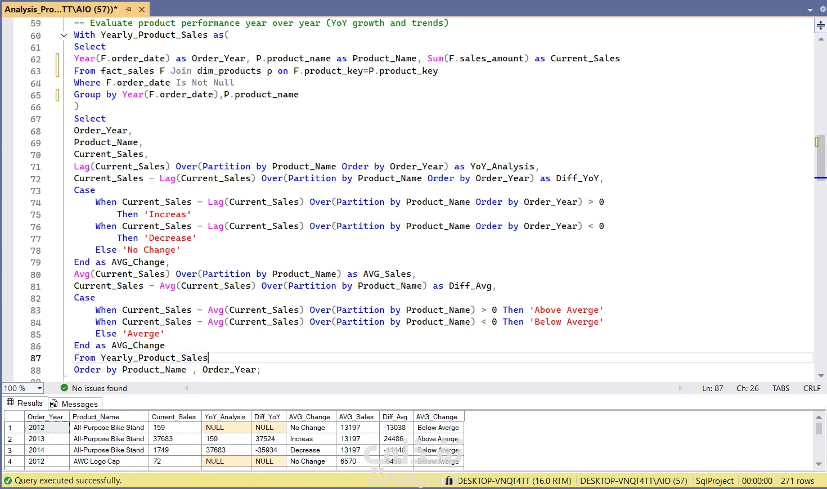
Task: Click the Increas AVG_Change cell
Action: (x=311, y=439)
